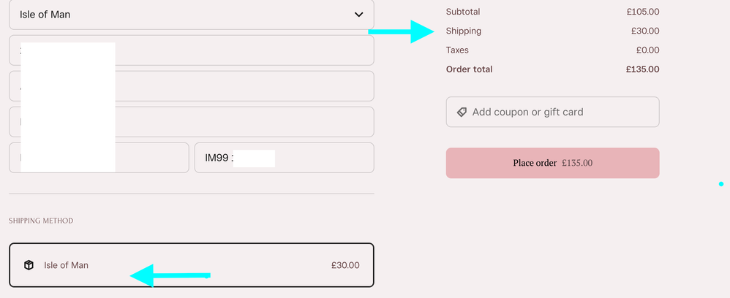Click the SHIPPING METHOD section heading

point(41,221)
